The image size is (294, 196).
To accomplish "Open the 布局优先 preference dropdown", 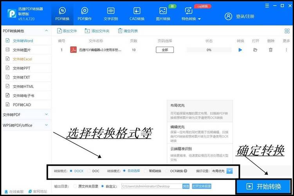I will pyautogui.click(x=230, y=171).
